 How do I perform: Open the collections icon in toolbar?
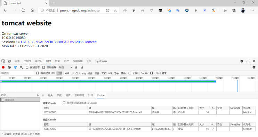coord(234,10)
